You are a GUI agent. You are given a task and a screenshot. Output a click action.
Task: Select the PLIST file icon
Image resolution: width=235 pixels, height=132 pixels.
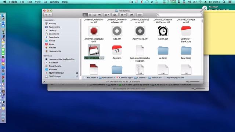coord(140,69)
